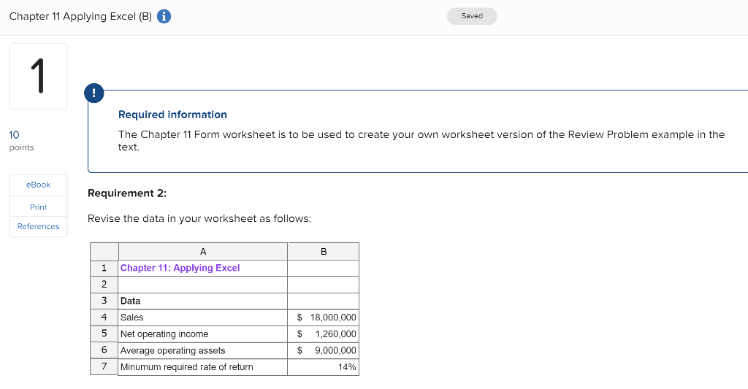The width and height of the screenshot is (748, 389).
Task: Click the column A header
Action: [203, 251]
